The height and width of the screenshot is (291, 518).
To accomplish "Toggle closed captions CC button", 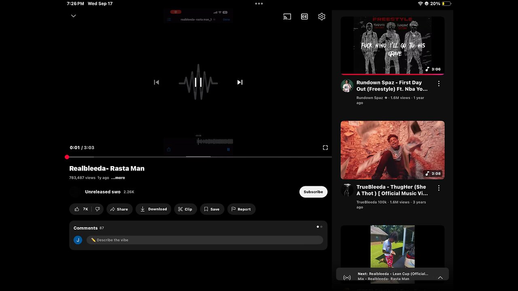I will (304, 17).
